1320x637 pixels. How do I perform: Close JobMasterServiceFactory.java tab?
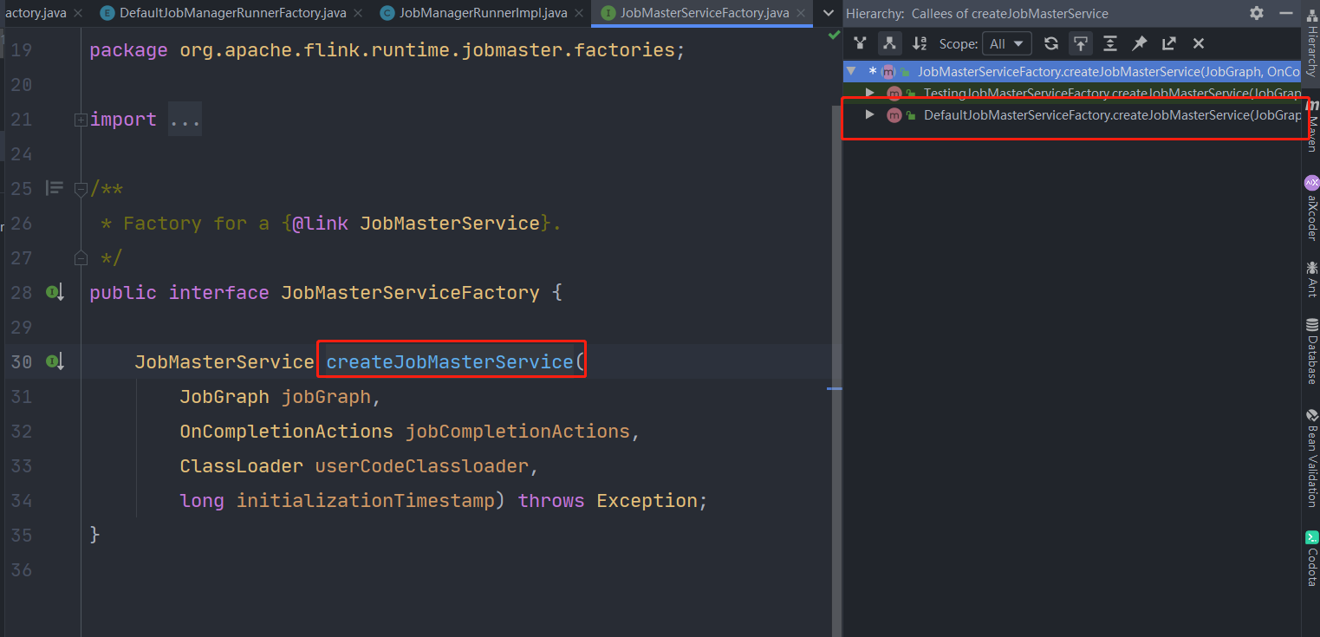tap(799, 13)
